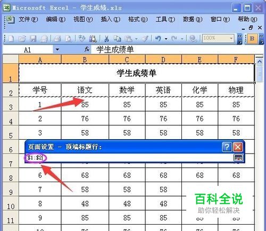Click the Save icon in toolbar
The image size is (266, 231).
[x=33, y=39]
